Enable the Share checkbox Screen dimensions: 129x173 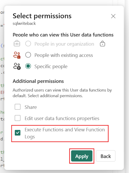pyautogui.click(x=18, y=107)
